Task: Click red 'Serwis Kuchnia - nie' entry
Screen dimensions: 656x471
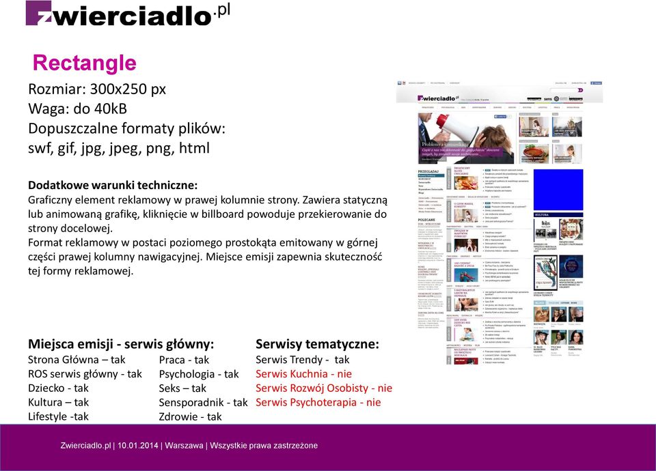Action: coord(303,374)
